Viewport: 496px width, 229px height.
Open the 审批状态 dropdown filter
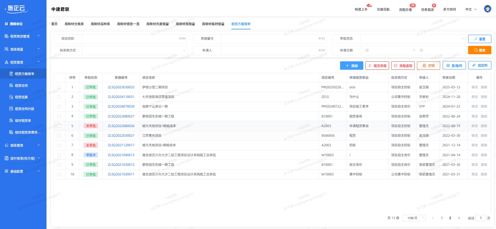point(413,39)
